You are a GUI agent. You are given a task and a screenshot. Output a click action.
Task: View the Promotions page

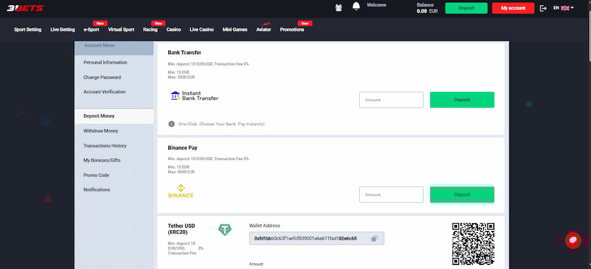click(x=292, y=30)
